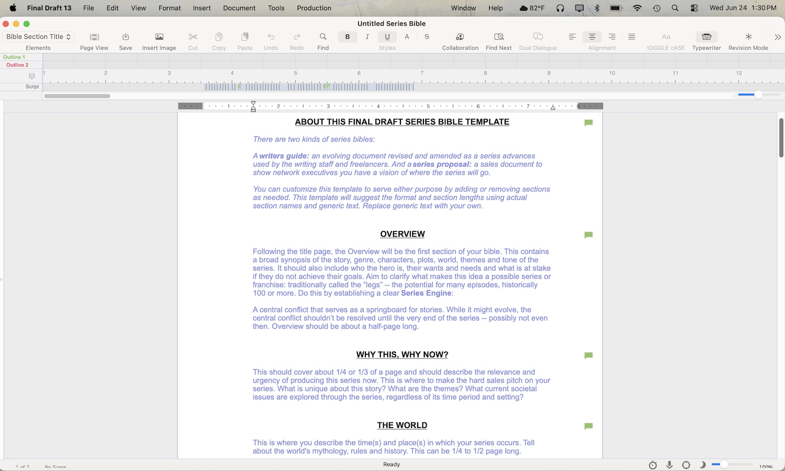
Task: Click the left indent marker on ruler
Action: (253, 106)
